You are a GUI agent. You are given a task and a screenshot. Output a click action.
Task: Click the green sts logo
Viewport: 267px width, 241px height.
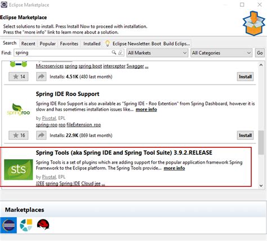[19, 169]
